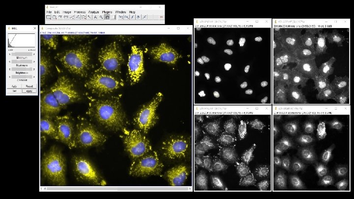Viewport: 354px width, 199px height.
Task: Open the Window menu
Action: (x=120, y=12)
